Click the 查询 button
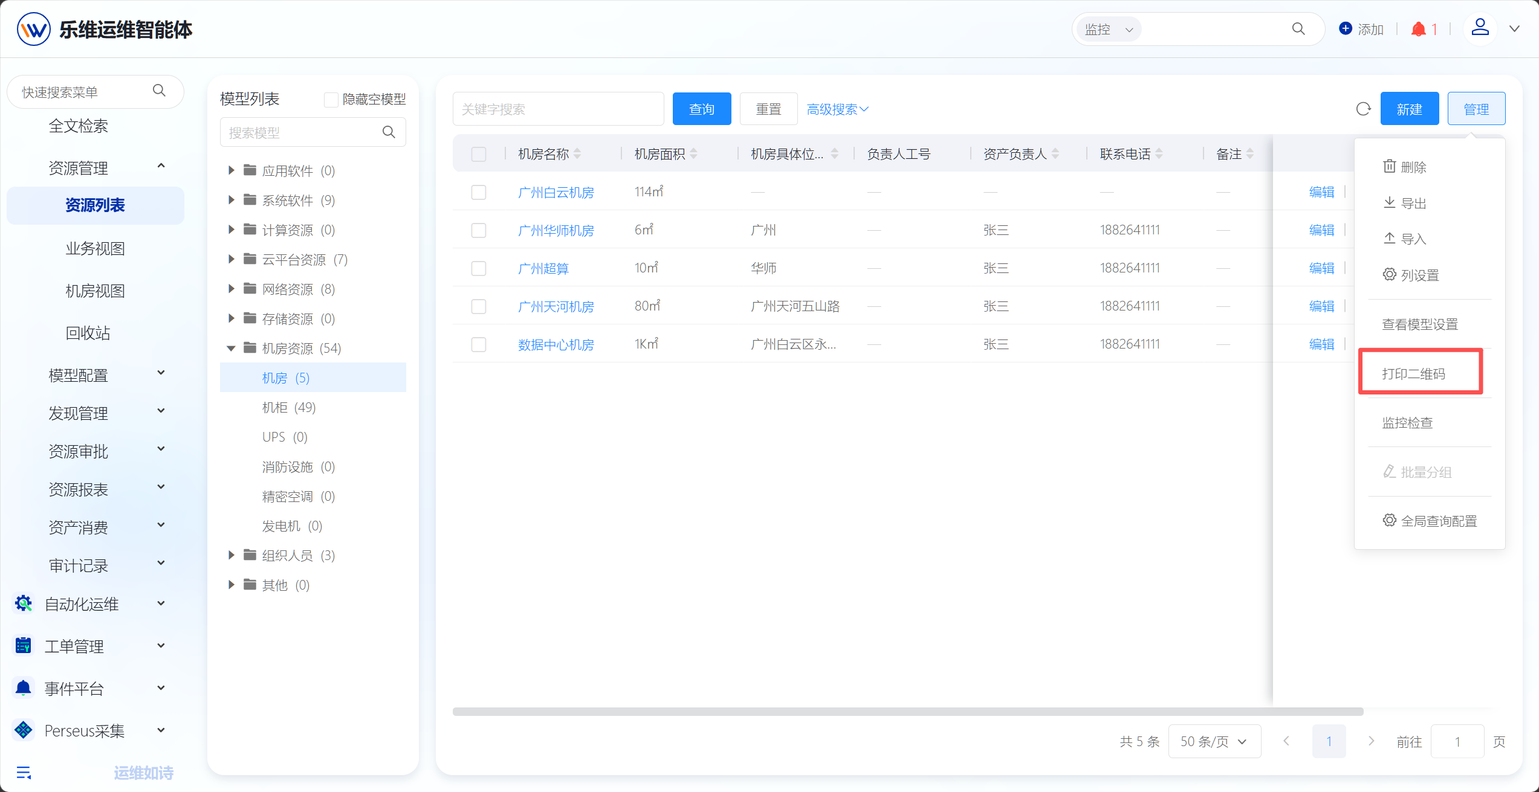The image size is (1539, 792). (x=702, y=109)
